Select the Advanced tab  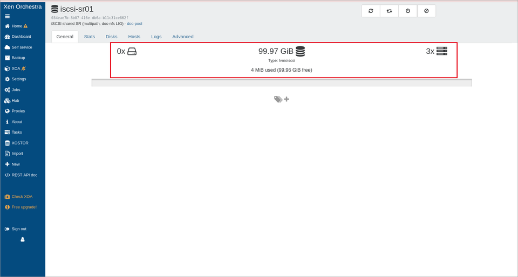pyautogui.click(x=183, y=37)
